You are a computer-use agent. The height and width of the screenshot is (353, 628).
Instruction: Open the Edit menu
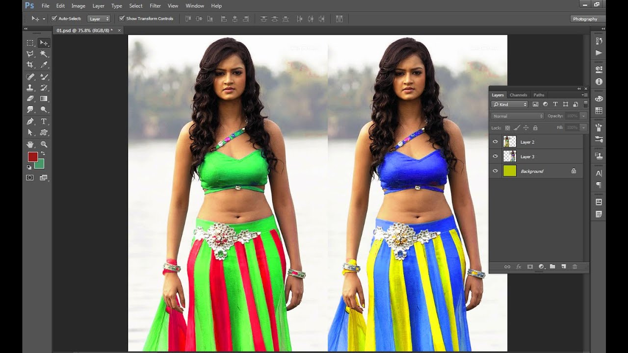pos(60,6)
